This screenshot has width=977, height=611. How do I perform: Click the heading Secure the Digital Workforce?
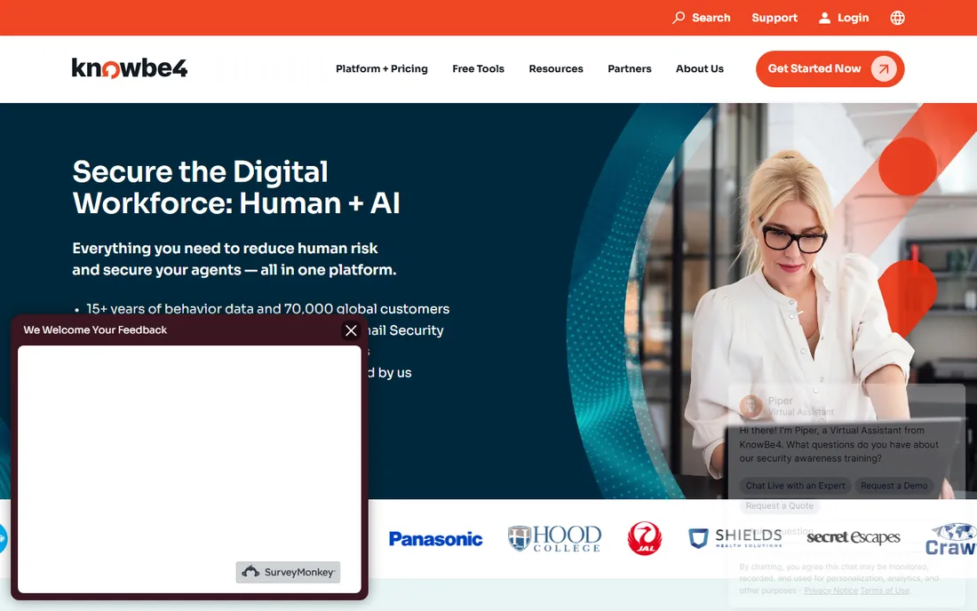tap(236, 187)
